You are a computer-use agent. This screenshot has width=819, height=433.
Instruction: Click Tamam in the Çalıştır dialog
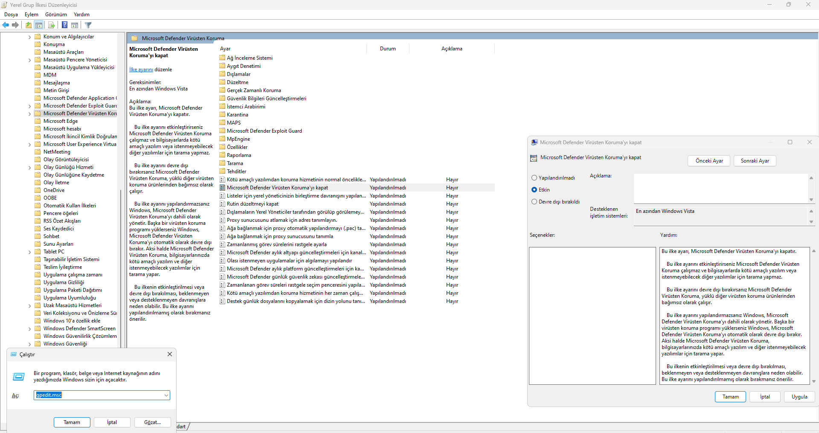(72, 422)
